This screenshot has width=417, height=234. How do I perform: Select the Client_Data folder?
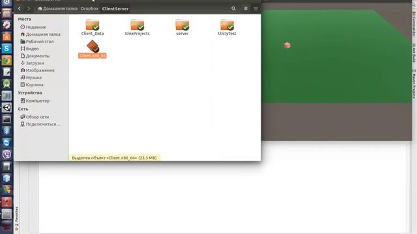click(93, 27)
